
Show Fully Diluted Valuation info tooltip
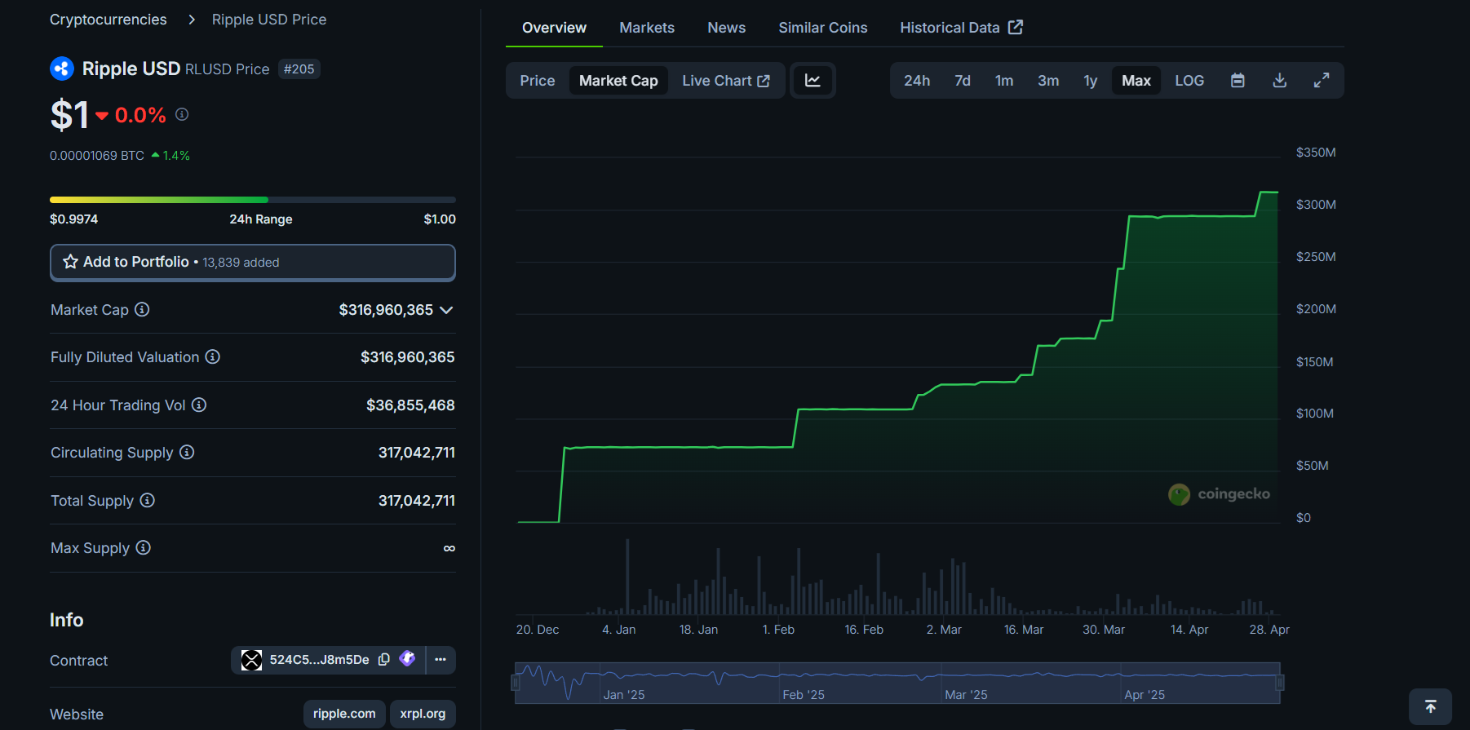click(213, 356)
